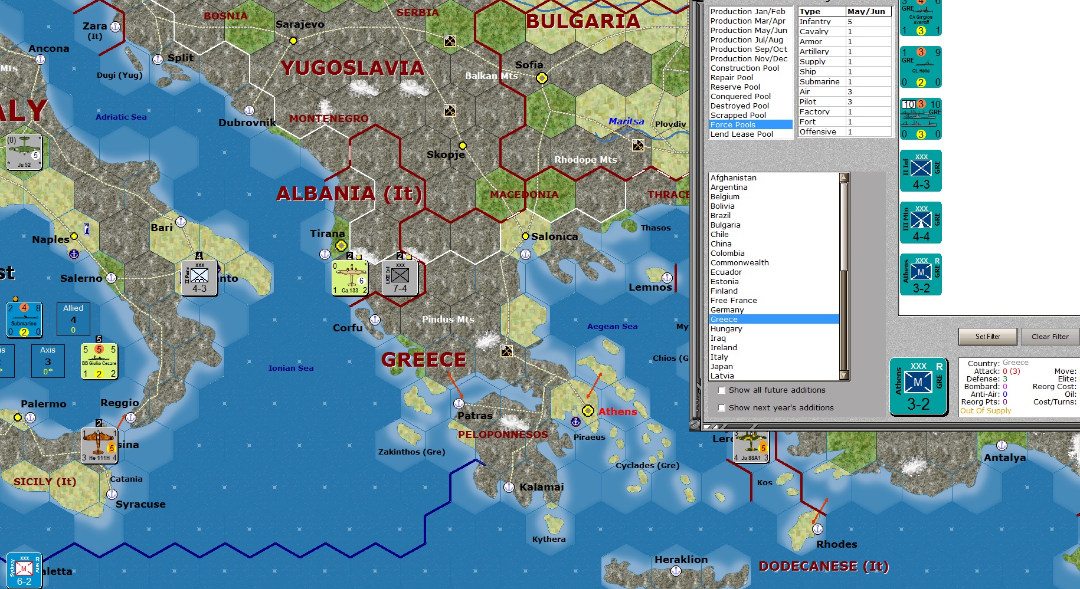Pick the Ca.133 aircraft counter near Tirana
The height and width of the screenshot is (589, 1080).
click(350, 278)
